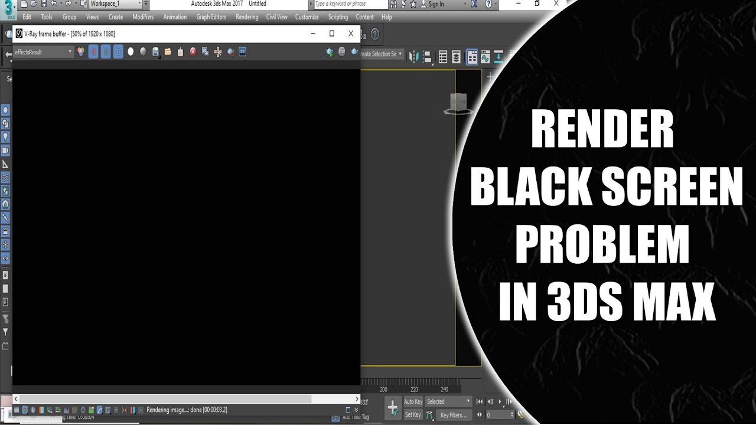Play the animation

(501, 402)
